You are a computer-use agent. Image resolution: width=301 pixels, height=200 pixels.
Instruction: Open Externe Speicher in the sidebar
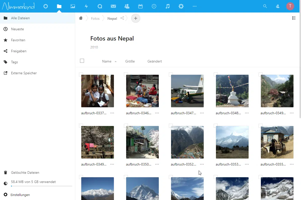pyautogui.click(x=38, y=73)
